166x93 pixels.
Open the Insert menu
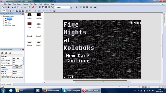click(19, 4)
